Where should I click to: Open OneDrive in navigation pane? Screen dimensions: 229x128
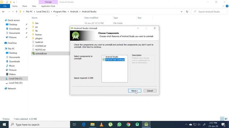click(12, 43)
